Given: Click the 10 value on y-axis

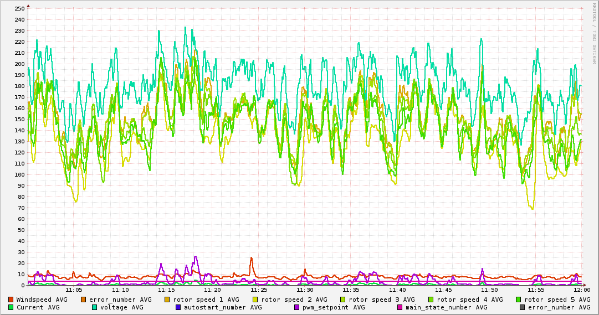Looking at the screenshot, I should (x=21, y=274).
